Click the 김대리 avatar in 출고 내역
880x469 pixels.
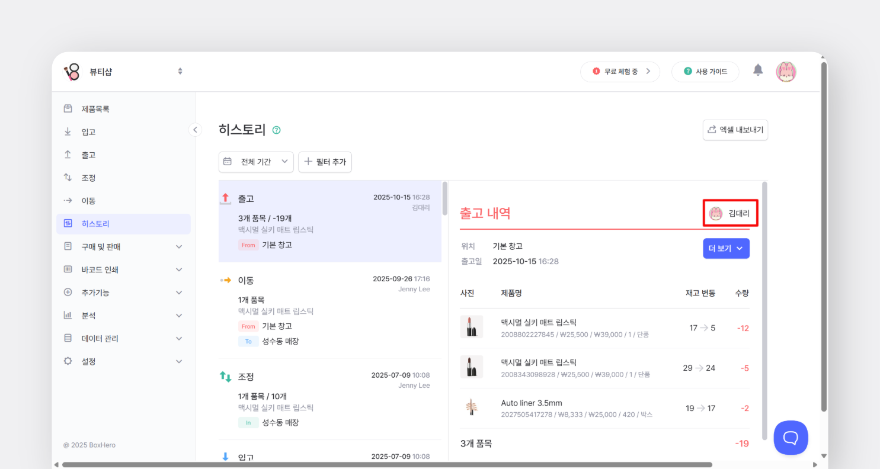coord(716,214)
